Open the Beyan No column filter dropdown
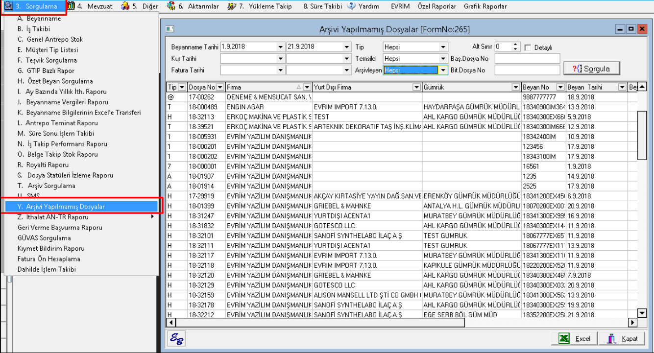The height and width of the screenshot is (353, 654). [561, 87]
